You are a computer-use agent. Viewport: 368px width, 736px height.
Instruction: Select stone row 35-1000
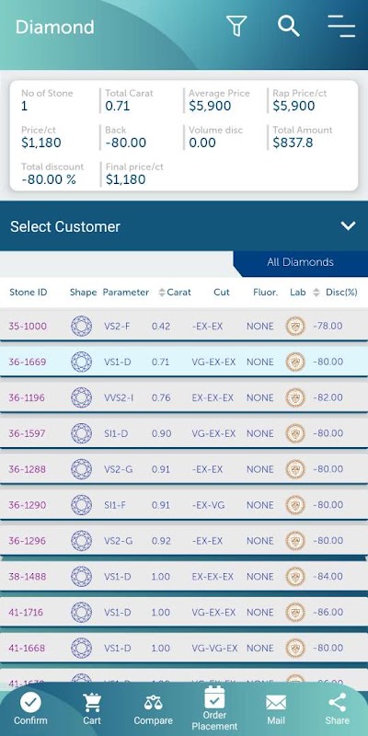[184, 326]
